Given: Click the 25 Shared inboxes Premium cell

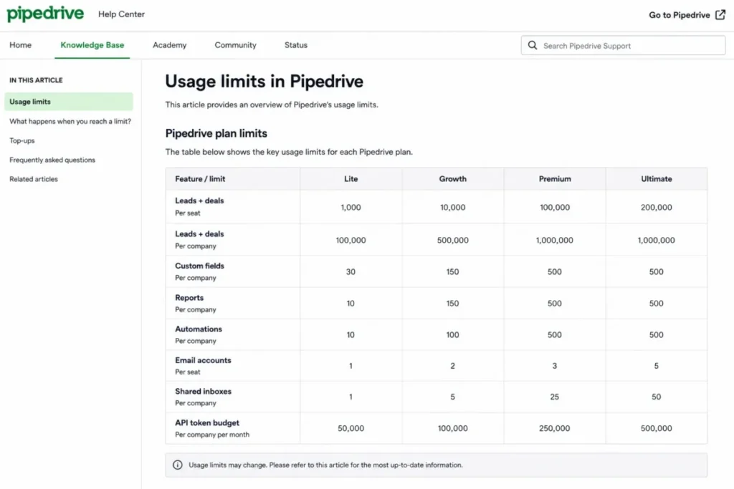Looking at the screenshot, I should point(555,397).
